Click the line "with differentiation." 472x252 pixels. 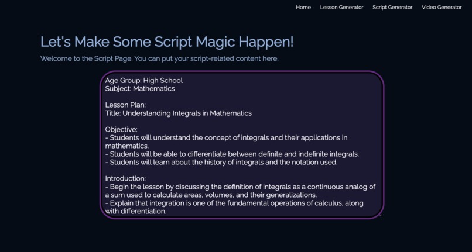click(x=136, y=212)
